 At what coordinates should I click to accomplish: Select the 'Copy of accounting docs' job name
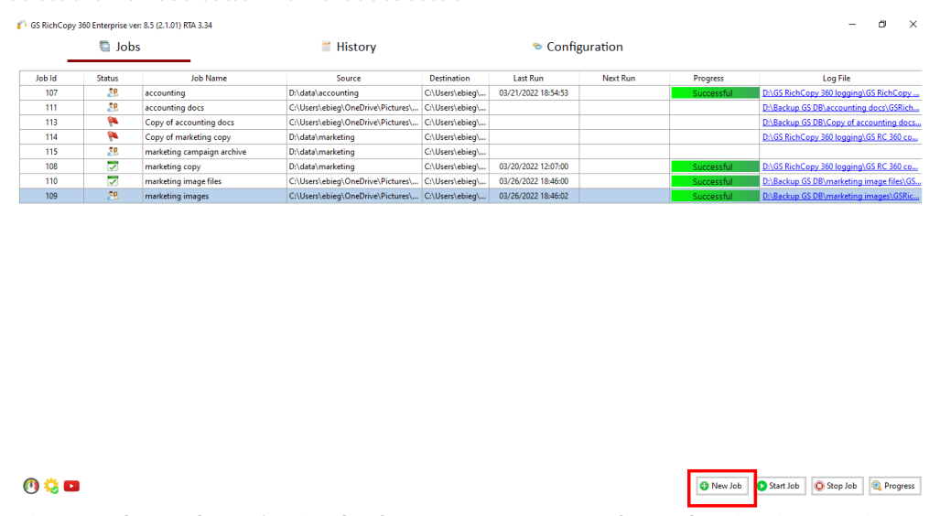coord(189,123)
